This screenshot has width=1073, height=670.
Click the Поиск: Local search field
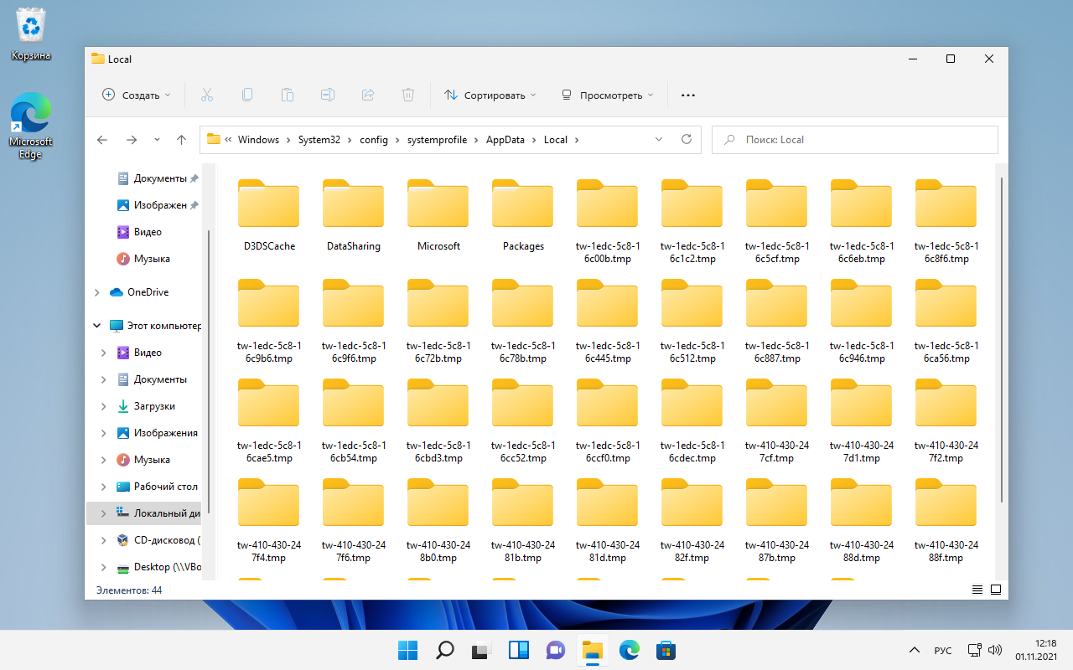(854, 139)
